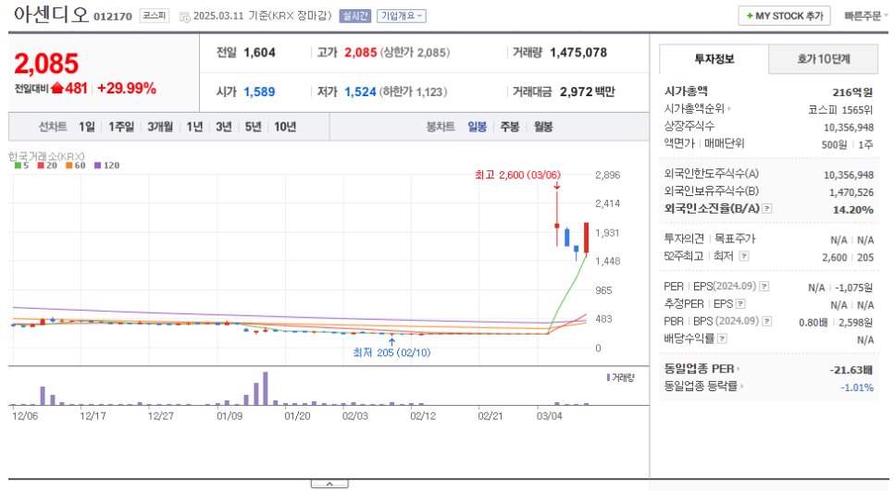Image resolution: width=894 pixels, height=491 pixels.
Task: Switch to the 호가10단계 tab
Action: pos(824,59)
